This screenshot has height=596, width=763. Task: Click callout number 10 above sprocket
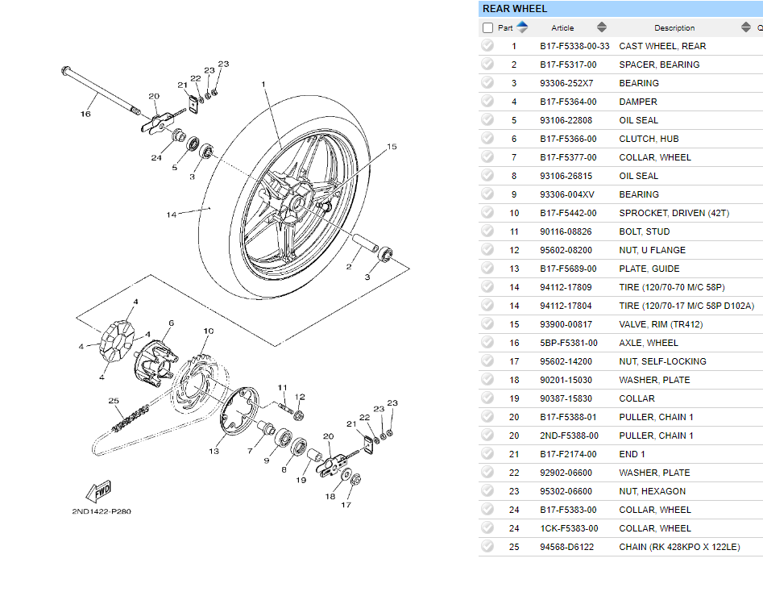tap(208, 331)
